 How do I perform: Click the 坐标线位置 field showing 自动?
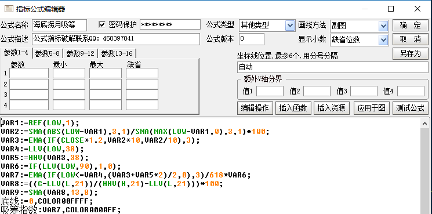(x=332, y=67)
